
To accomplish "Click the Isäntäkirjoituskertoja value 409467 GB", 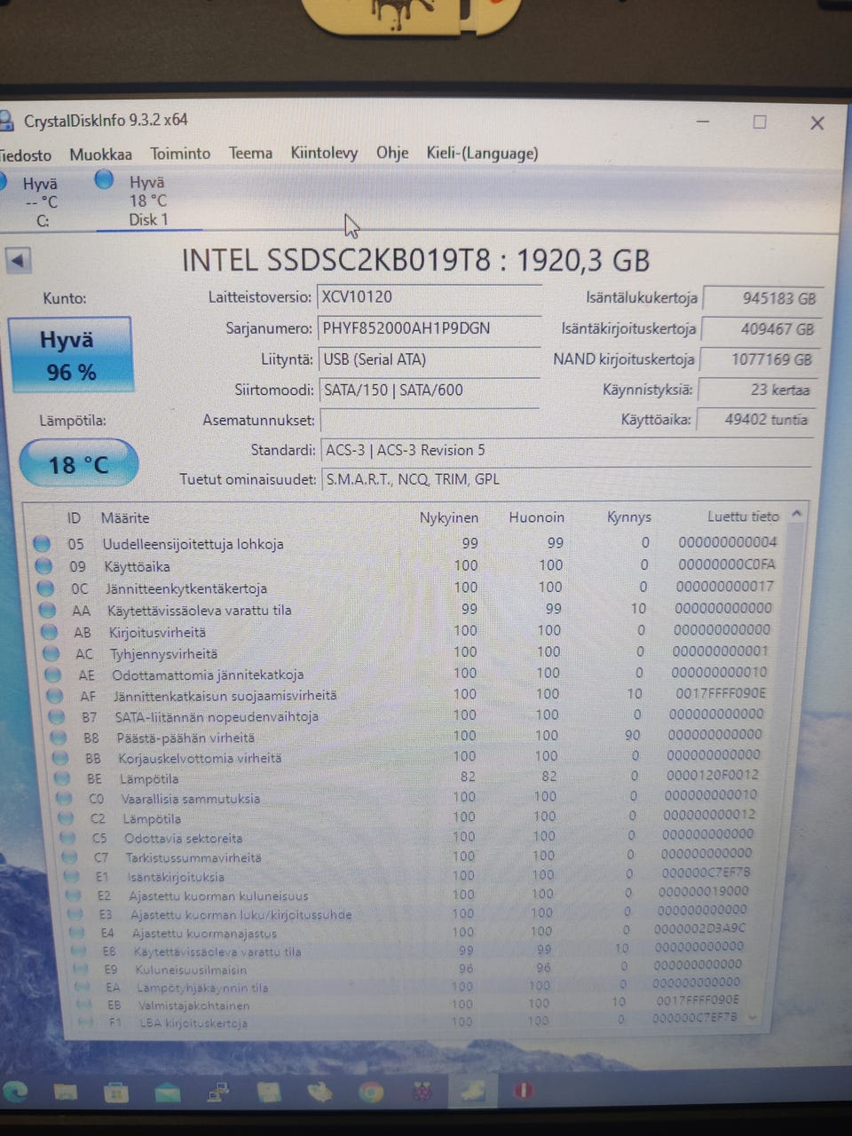I will (x=762, y=329).
